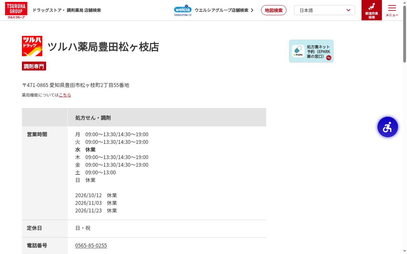Click the Sunday line 日 休業

tap(85, 180)
